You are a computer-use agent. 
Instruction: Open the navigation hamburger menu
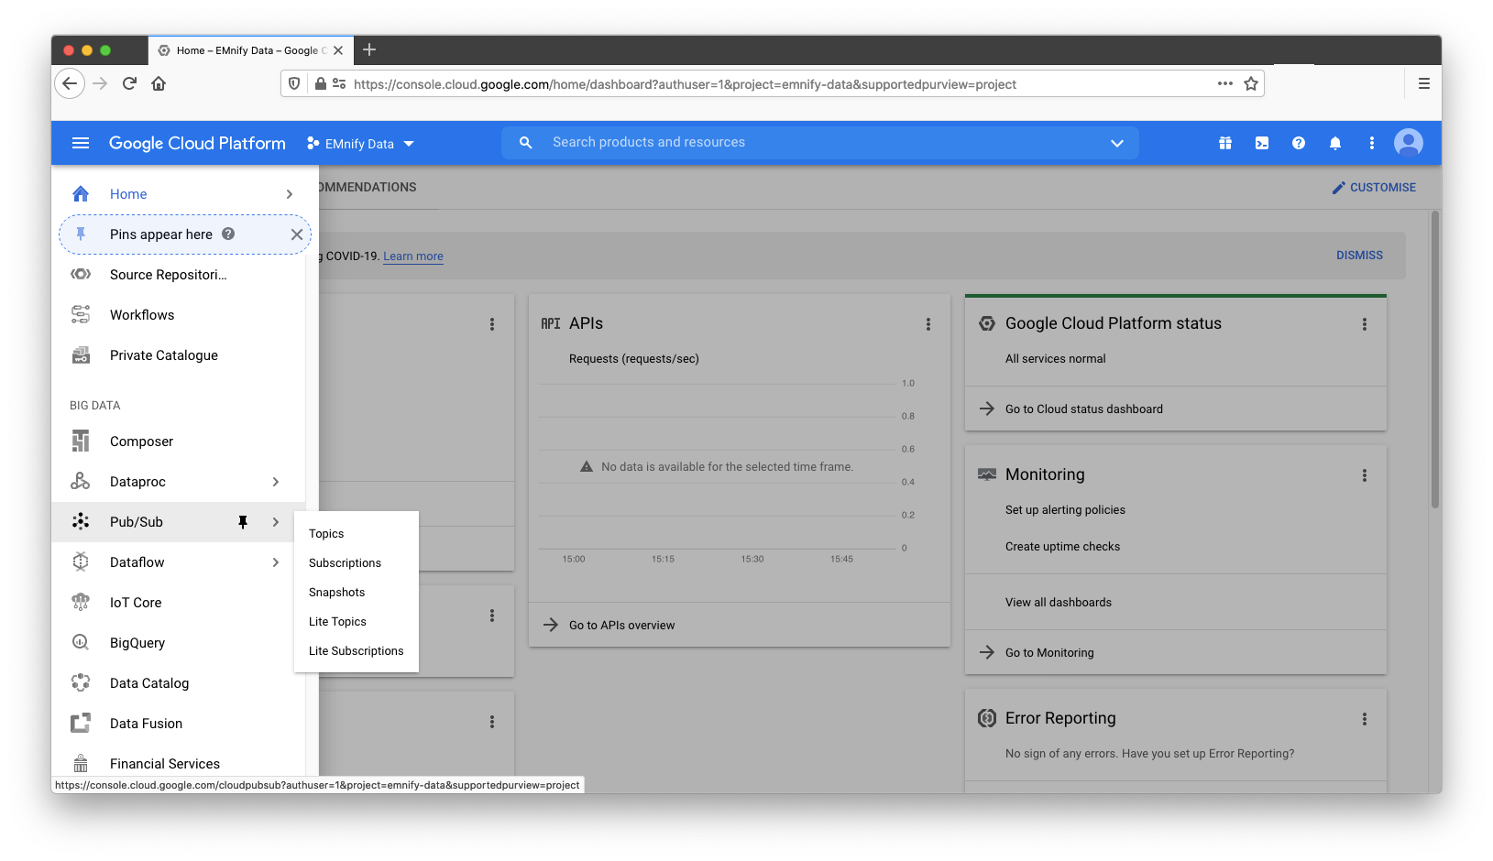[81, 143]
